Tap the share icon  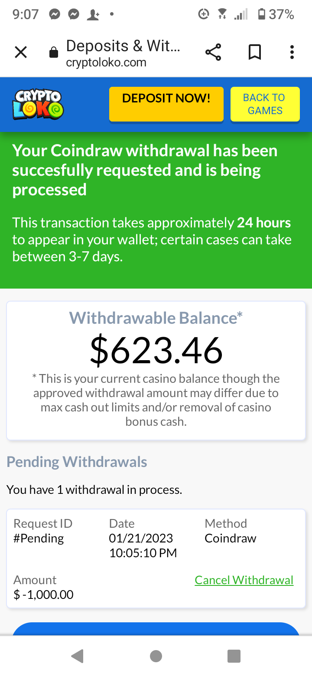[x=213, y=53]
